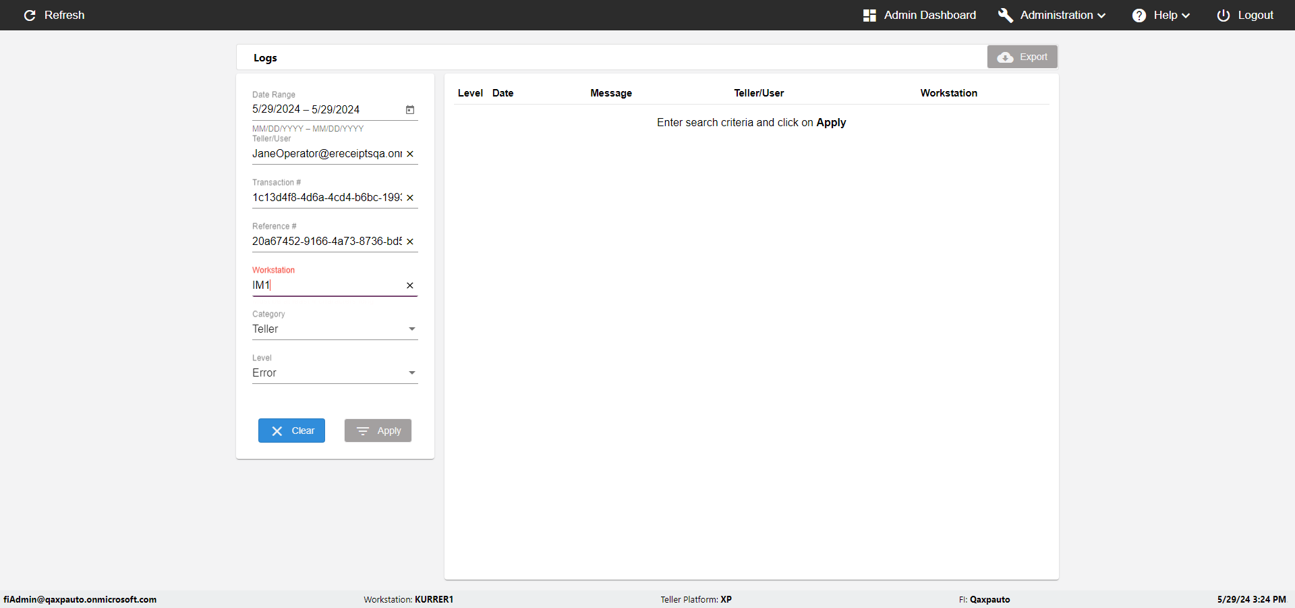Click the Administration wrench icon
This screenshot has width=1295, height=608.
pos(1005,15)
